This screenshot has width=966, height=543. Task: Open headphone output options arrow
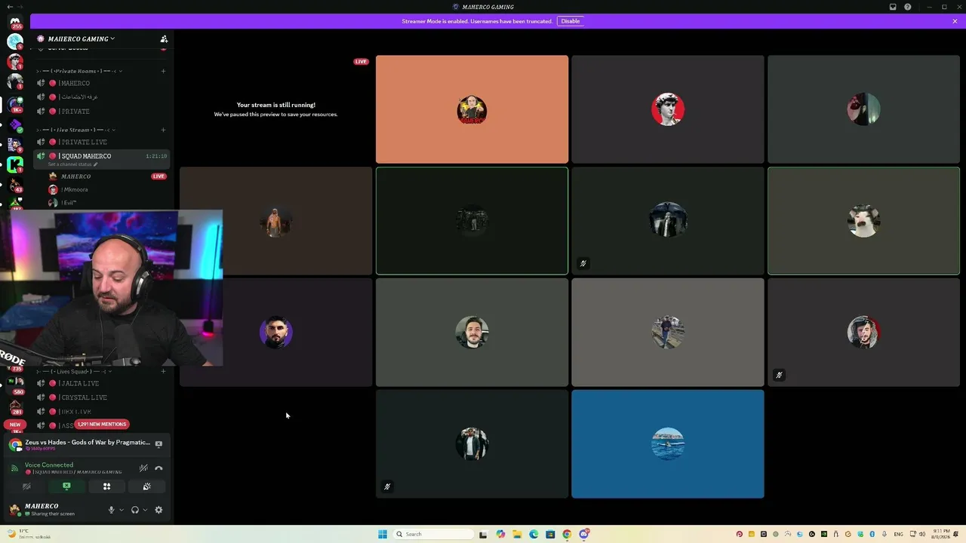click(145, 510)
